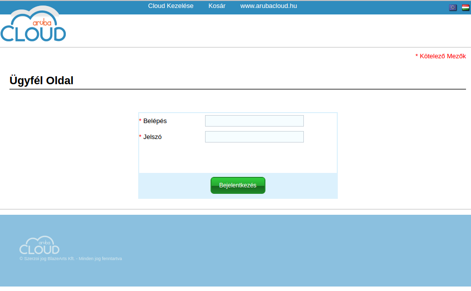Click the red asterisk beside Belépés

tap(140, 121)
